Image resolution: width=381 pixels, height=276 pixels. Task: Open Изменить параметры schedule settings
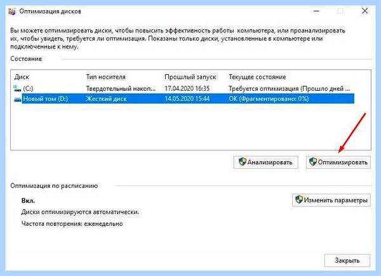point(331,200)
